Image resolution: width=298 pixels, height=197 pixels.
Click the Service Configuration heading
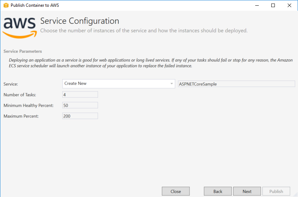point(79,21)
